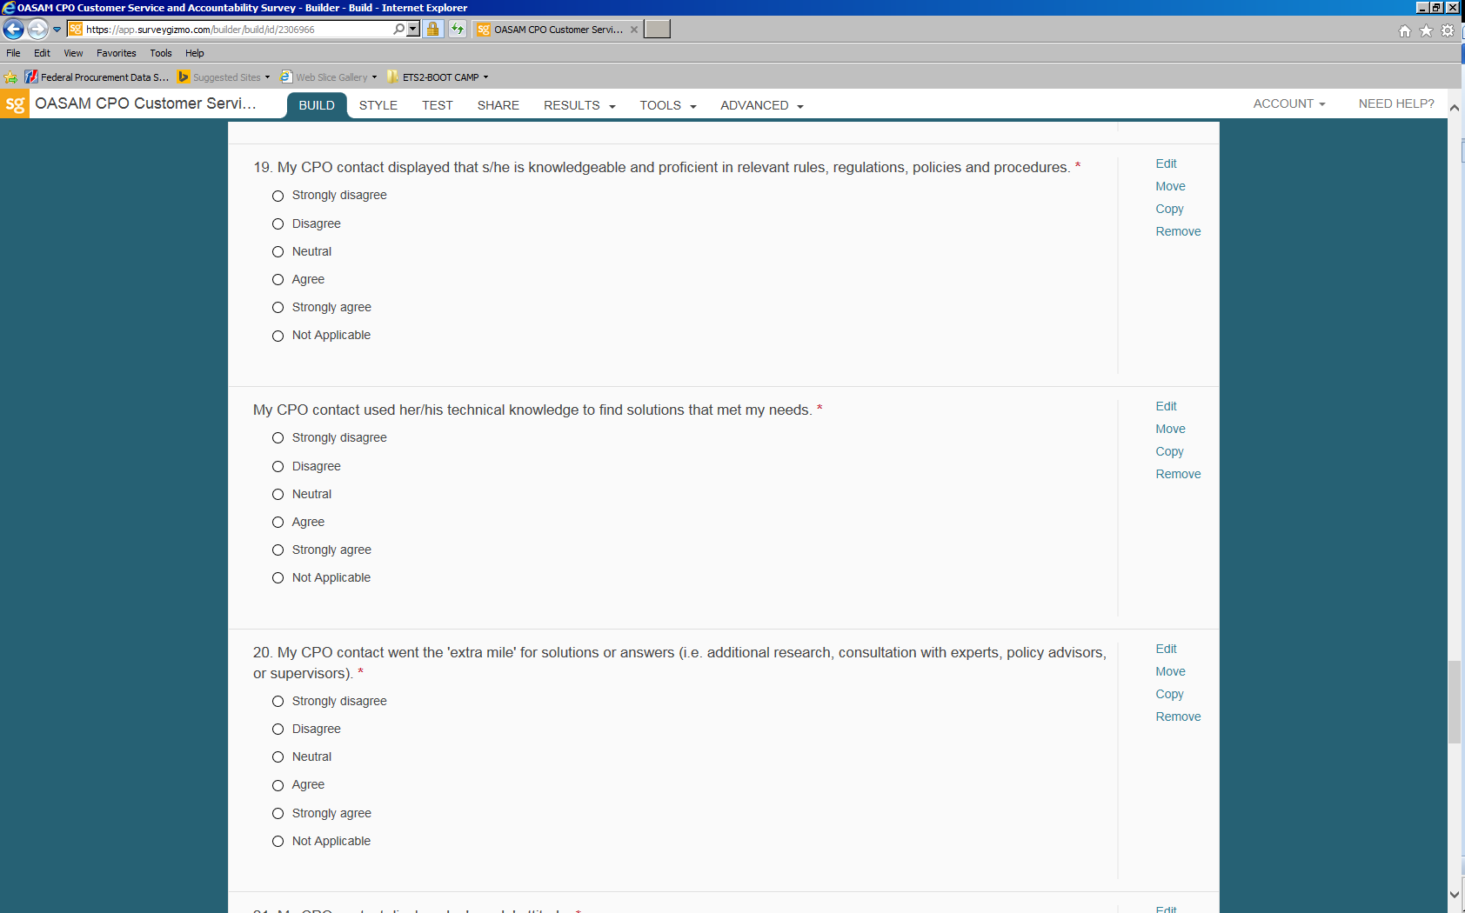Open the address bar autocomplete dropdown arrow

point(413,30)
